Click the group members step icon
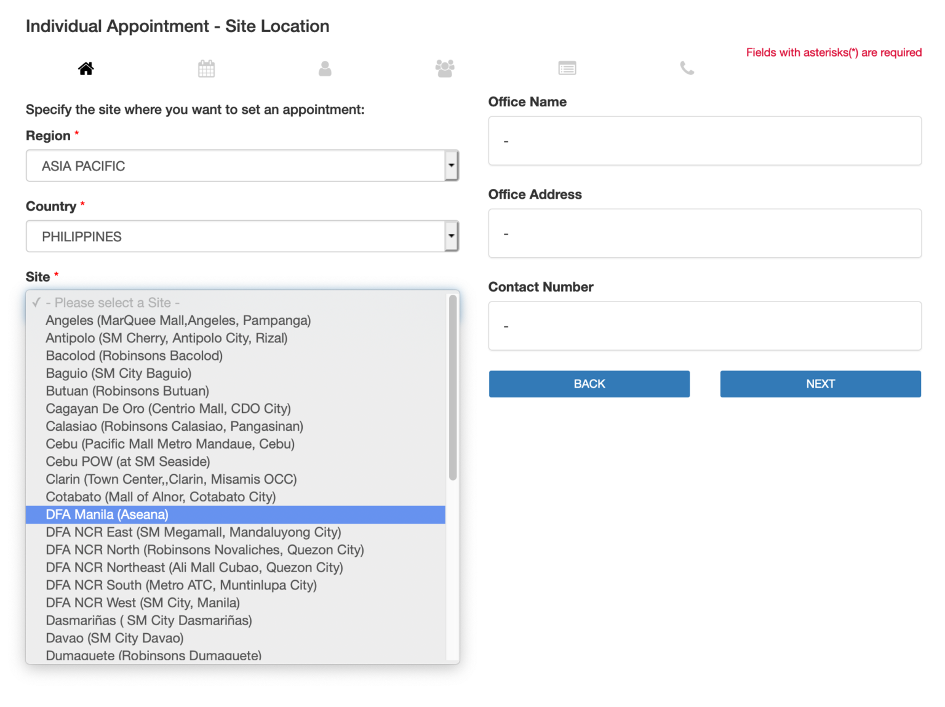Screen dimensions: 945x707 click(x=444, y=68)
